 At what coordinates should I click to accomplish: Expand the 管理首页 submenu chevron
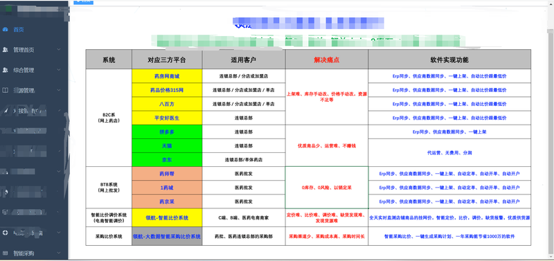pos(59,50)
